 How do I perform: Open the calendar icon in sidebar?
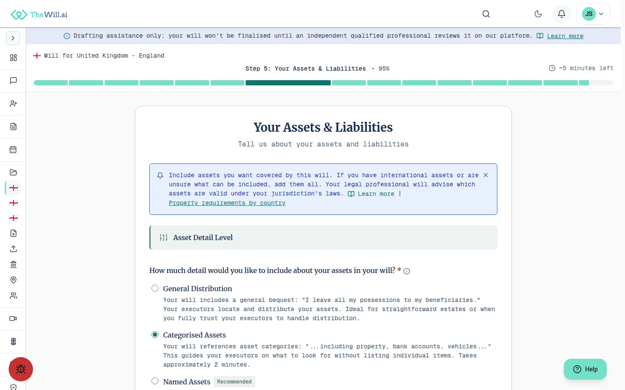coord(13,149)
